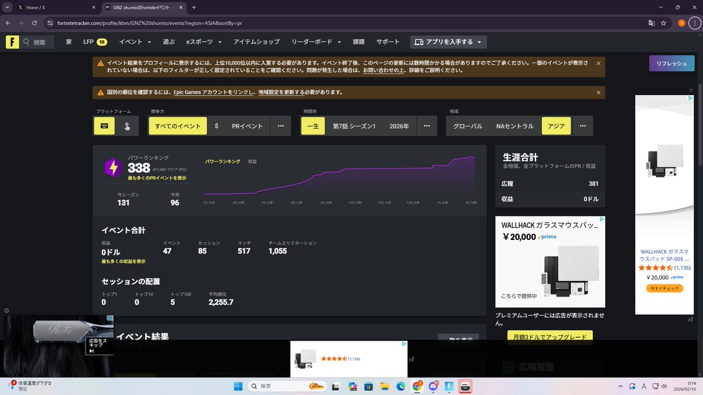Open Discord from the taskbar
Screen dimensions: 703x395
(x=434, y=386)
